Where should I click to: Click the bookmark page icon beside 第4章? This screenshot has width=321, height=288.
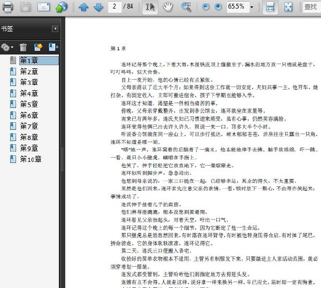[13, 93]
